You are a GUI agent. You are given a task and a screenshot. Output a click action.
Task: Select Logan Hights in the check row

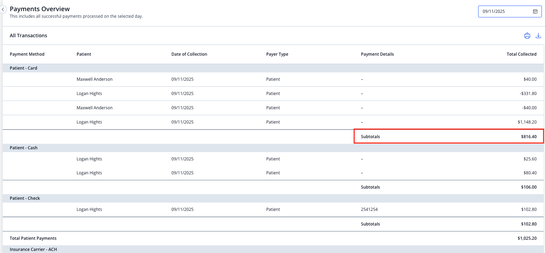click(x=89, y=209)
